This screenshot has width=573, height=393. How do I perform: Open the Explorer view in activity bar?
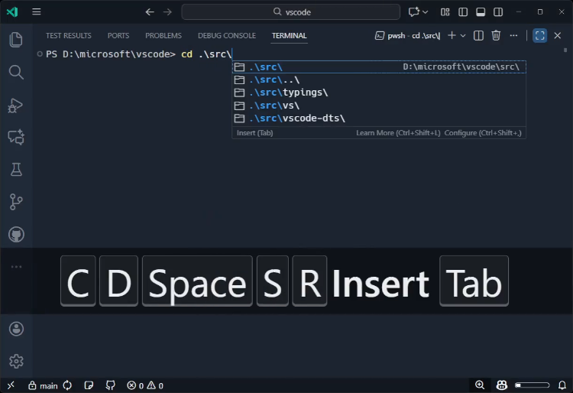[x=16, y=40]
